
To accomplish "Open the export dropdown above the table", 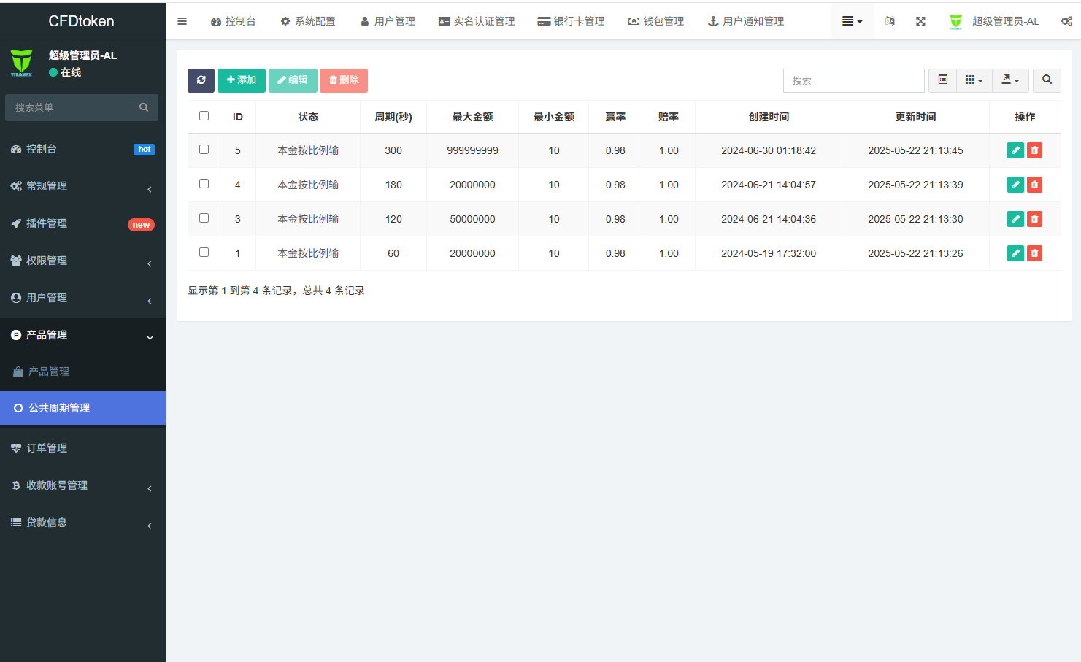I will 1010,80.
